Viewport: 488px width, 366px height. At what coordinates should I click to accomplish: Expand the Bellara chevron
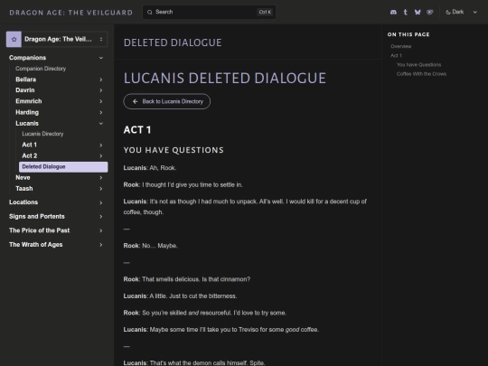[x=101, y=80]
